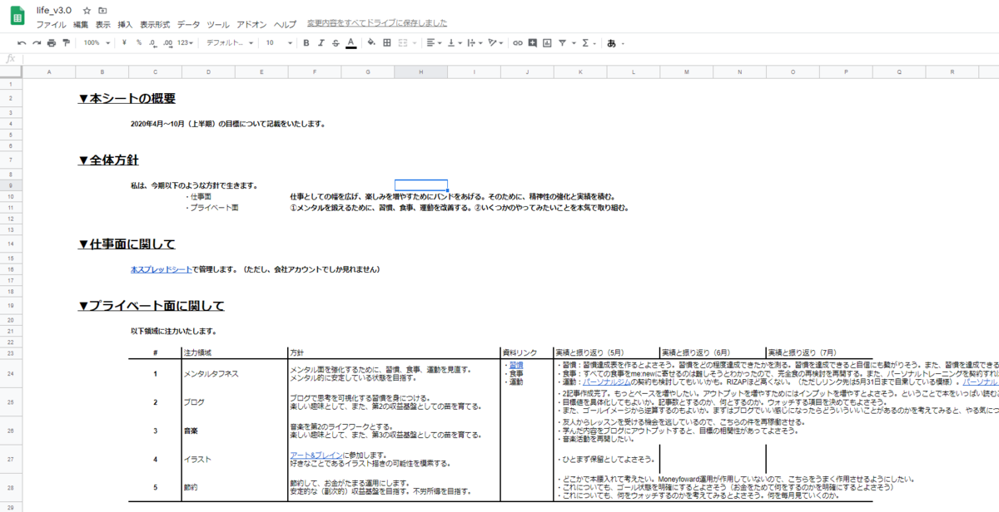
Task: Click the ▼本シートの概要 heading
Action: pyautogui.click(x=127, y=98)
